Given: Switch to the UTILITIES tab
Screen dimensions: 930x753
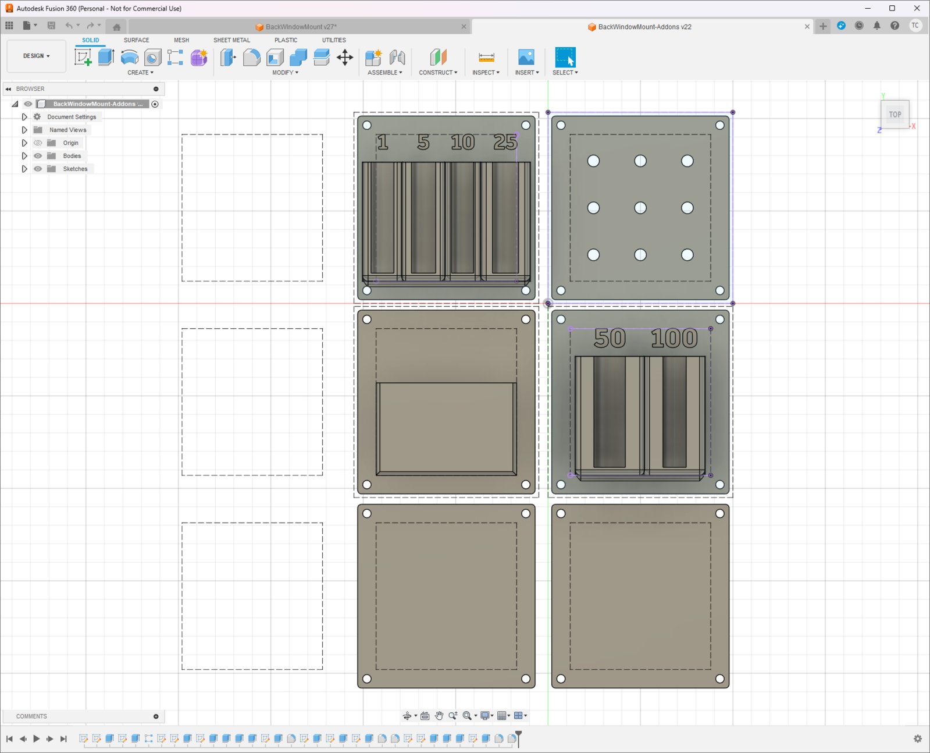Looking at the screenshot, I should [334, 40].
